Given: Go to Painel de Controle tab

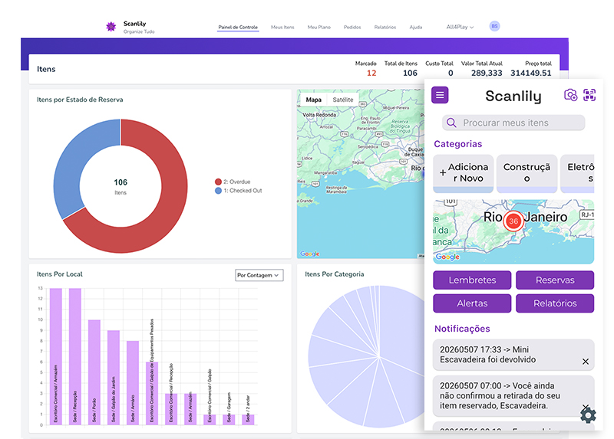Looking at the screenshot, I should point(238,27).
